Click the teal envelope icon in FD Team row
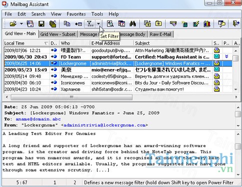This screenshot has width=242, height=187. point(217,56)
